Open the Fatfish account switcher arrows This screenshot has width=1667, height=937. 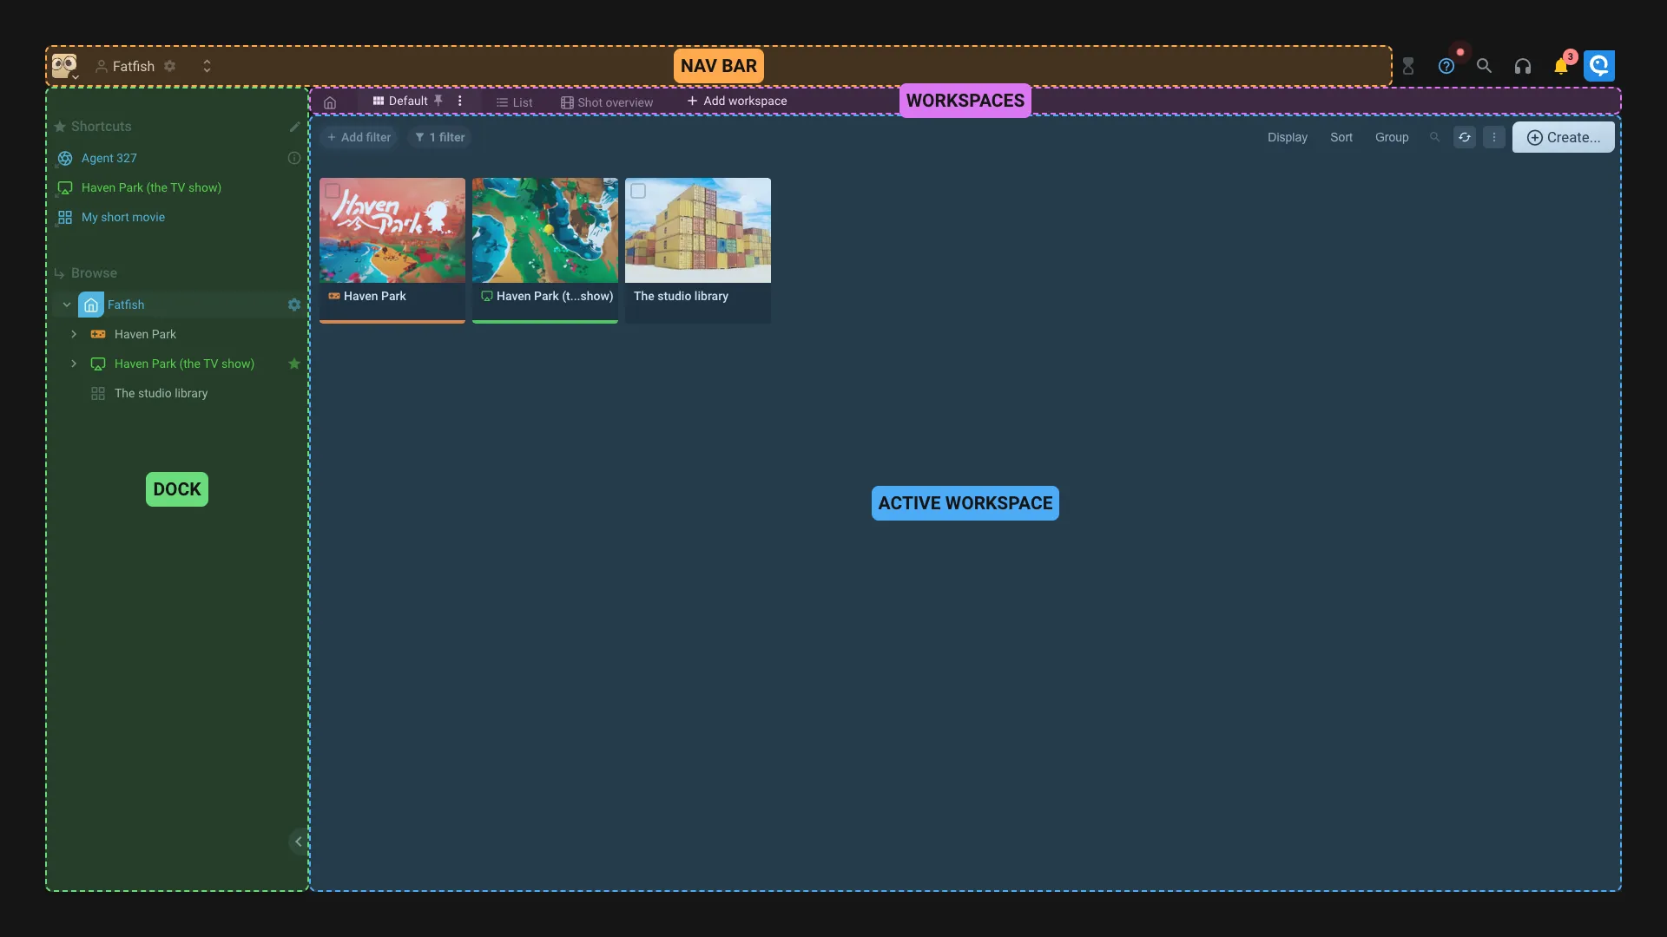[207, 66]
